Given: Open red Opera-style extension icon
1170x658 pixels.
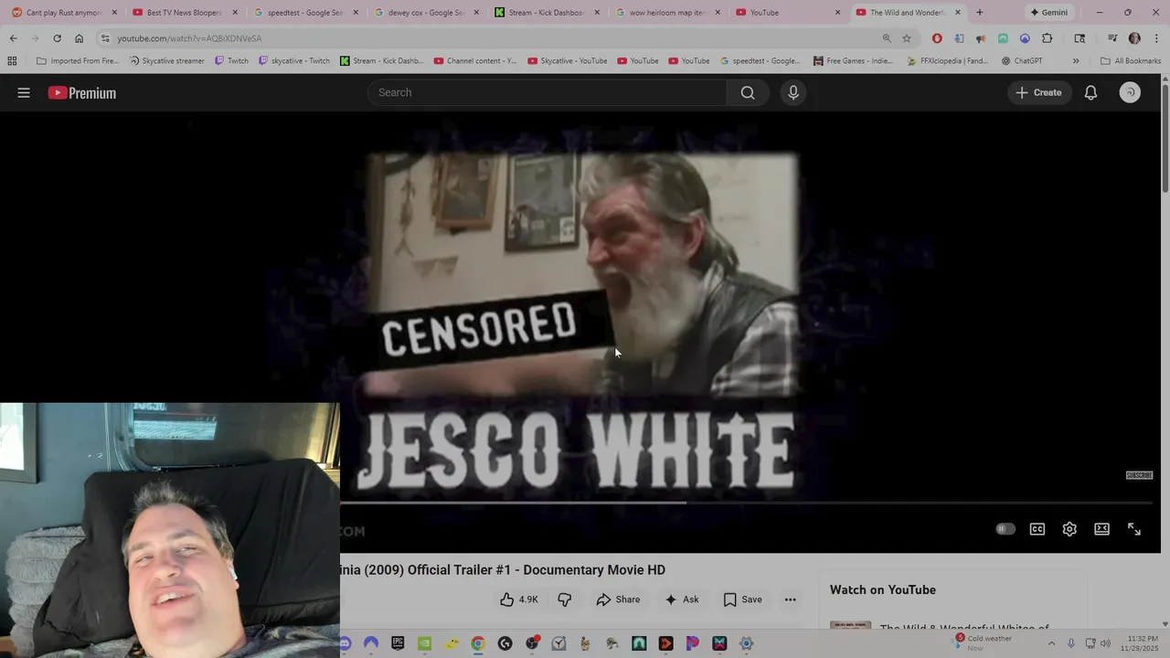Looking at the screenshot, I should (937, 38).
